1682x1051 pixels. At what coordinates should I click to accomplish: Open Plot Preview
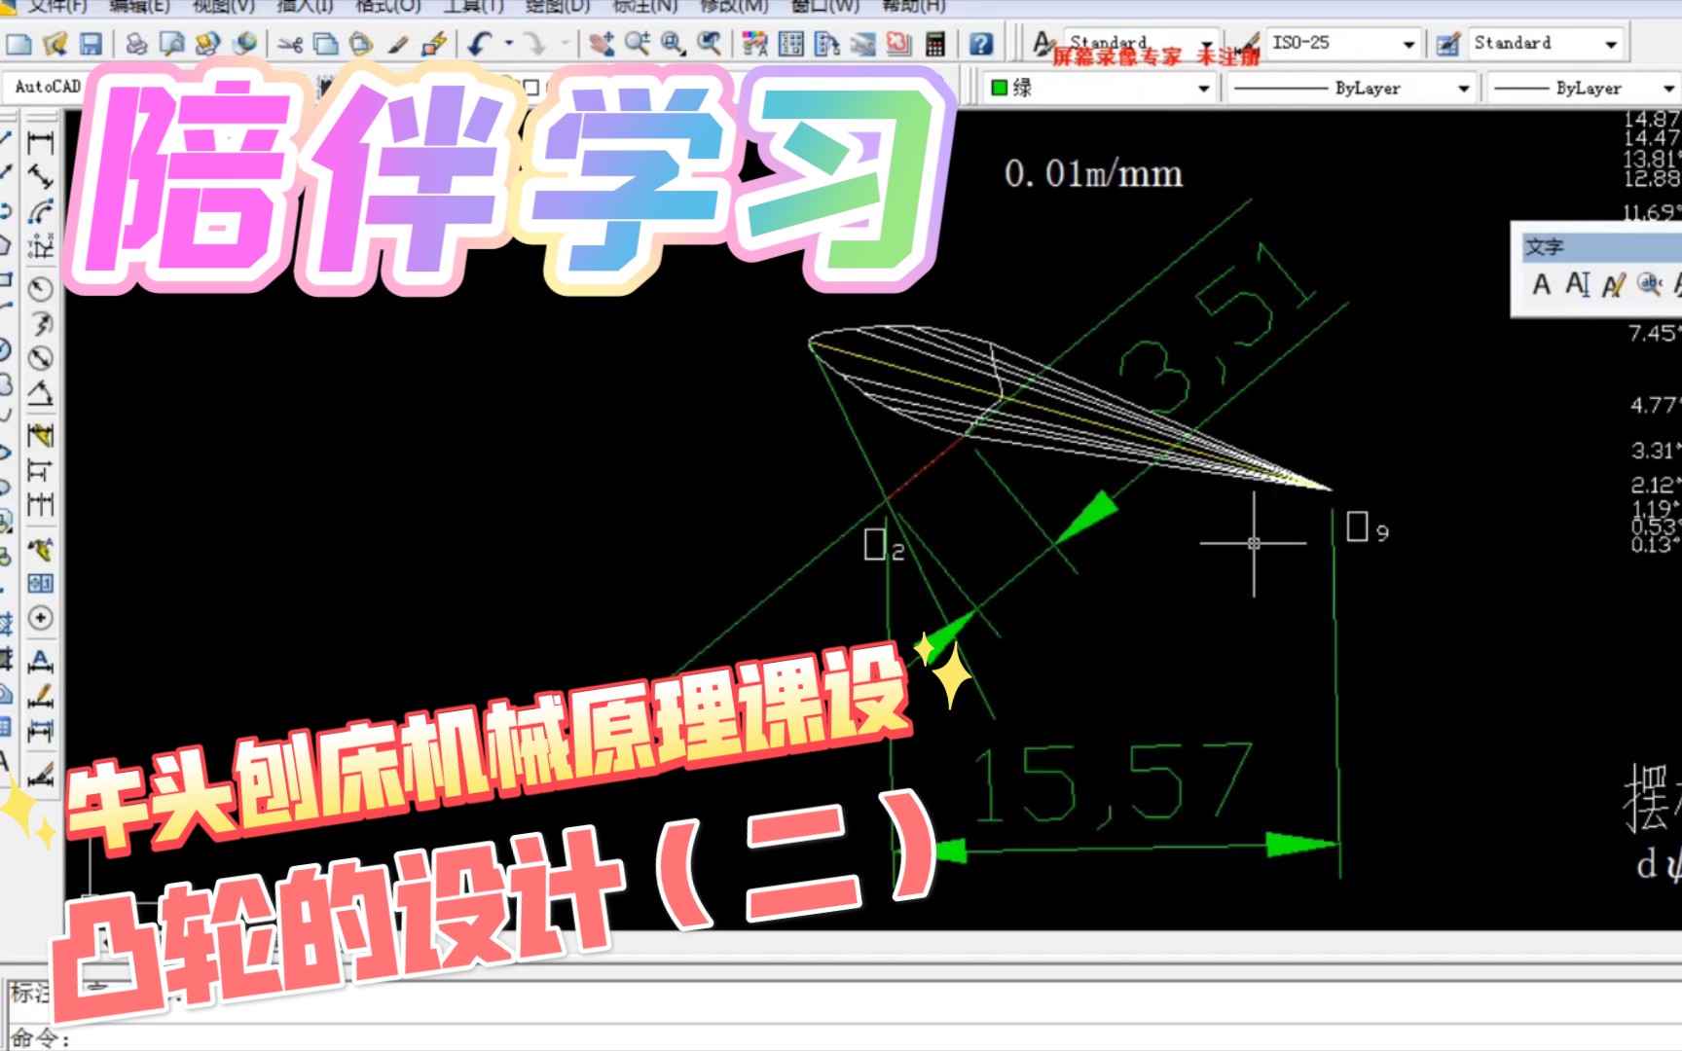click(172, 44)
